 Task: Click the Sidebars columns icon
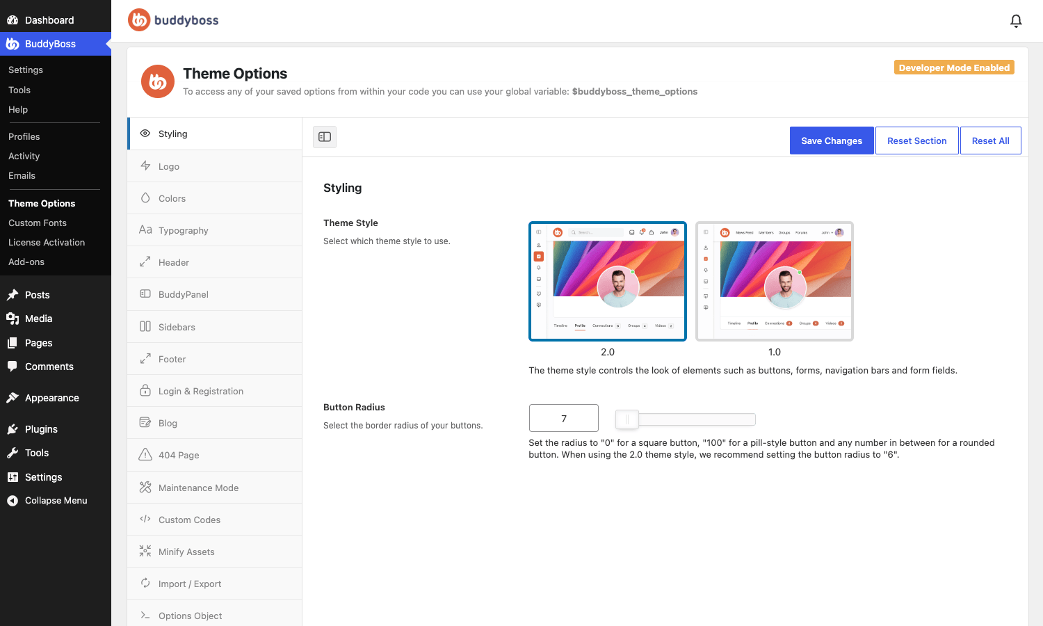coord(145,326)
